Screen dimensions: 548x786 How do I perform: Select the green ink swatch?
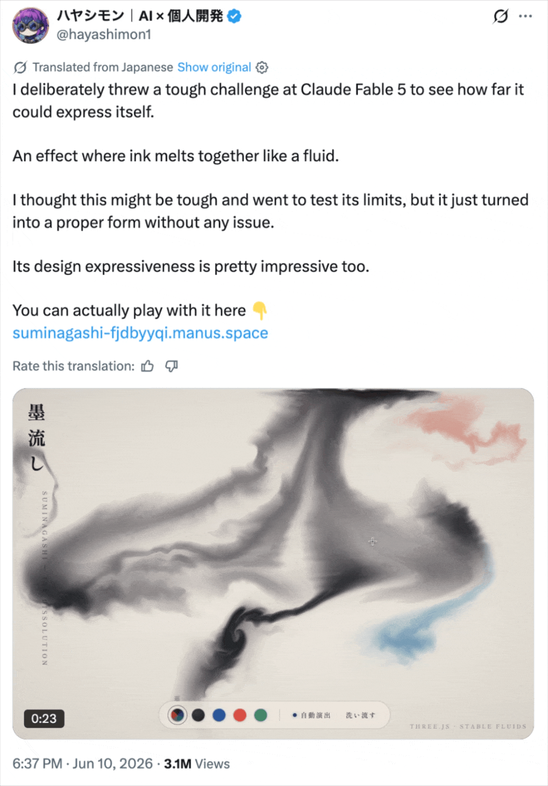click(261, 715)
